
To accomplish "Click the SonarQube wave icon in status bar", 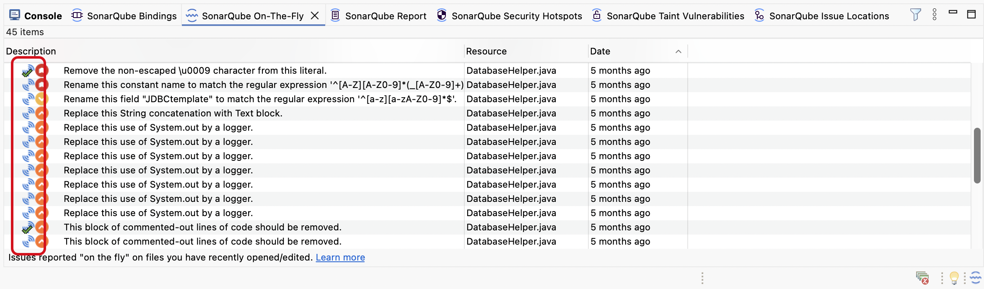I will 976,278.
